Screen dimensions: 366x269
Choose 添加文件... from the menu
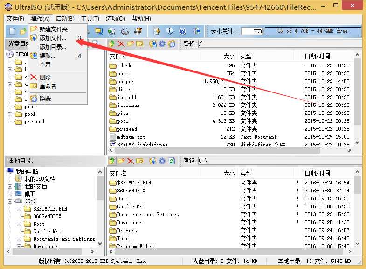[x=58, y=38]
